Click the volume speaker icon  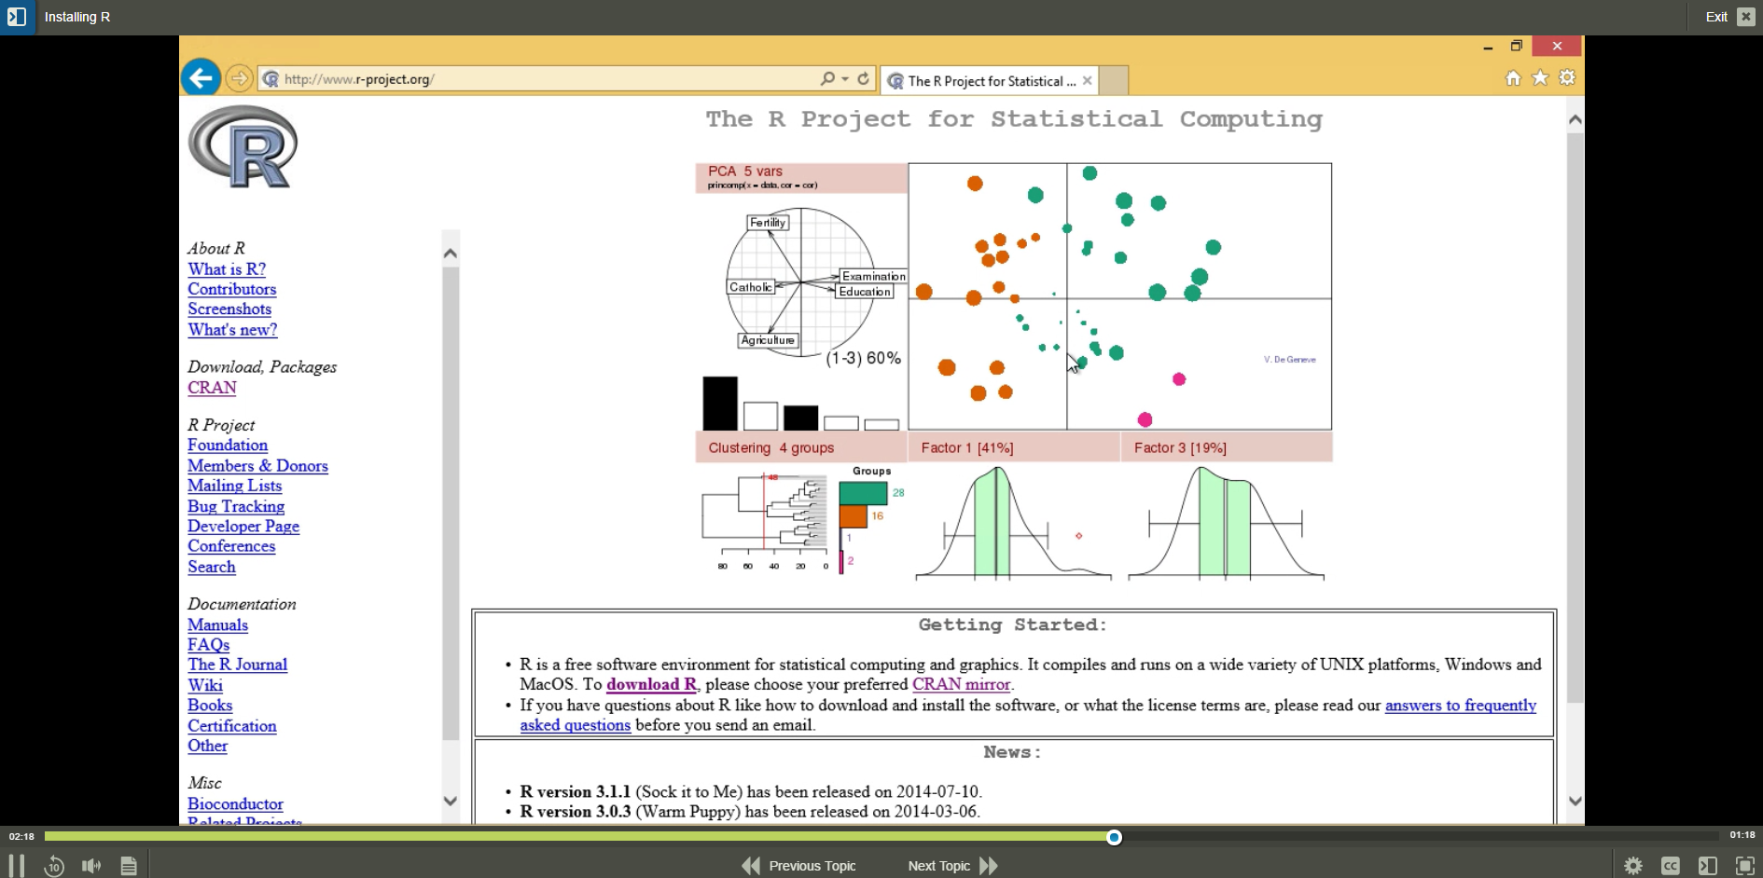pos(91,866)
